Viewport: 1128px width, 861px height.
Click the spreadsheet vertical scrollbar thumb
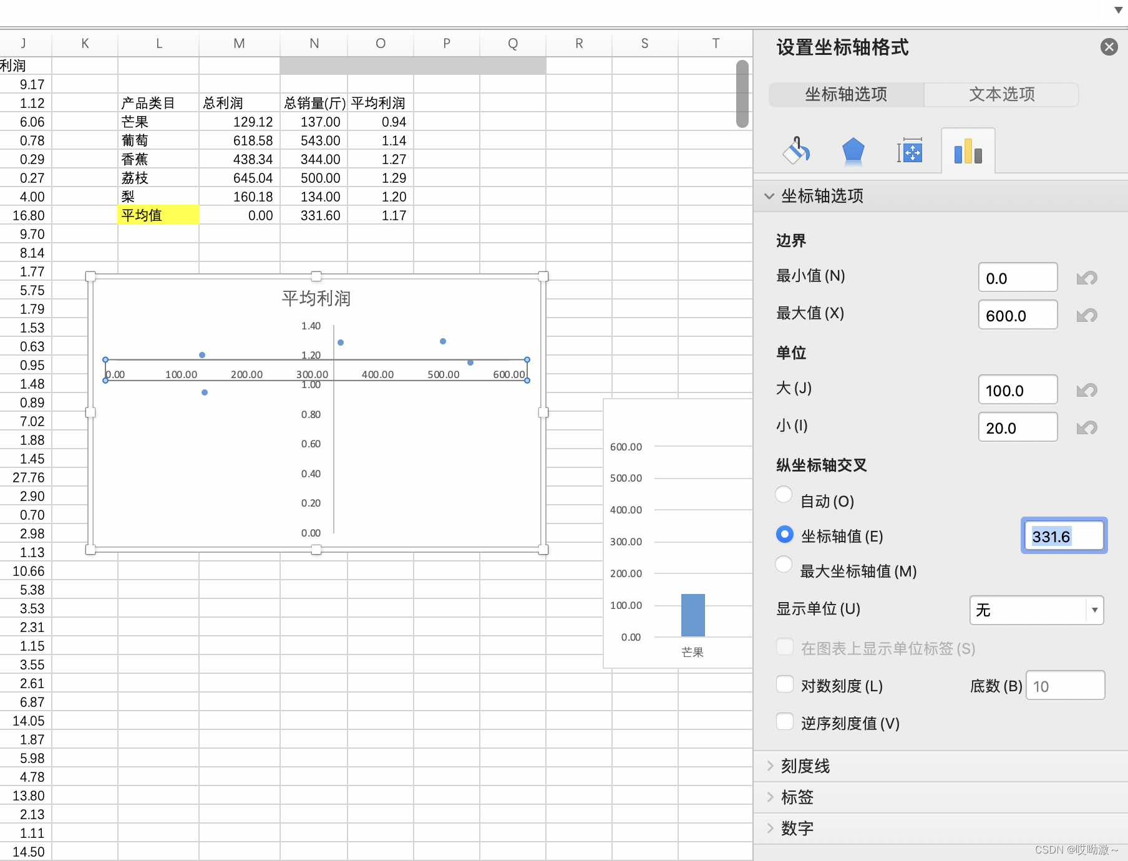[742, 94]
